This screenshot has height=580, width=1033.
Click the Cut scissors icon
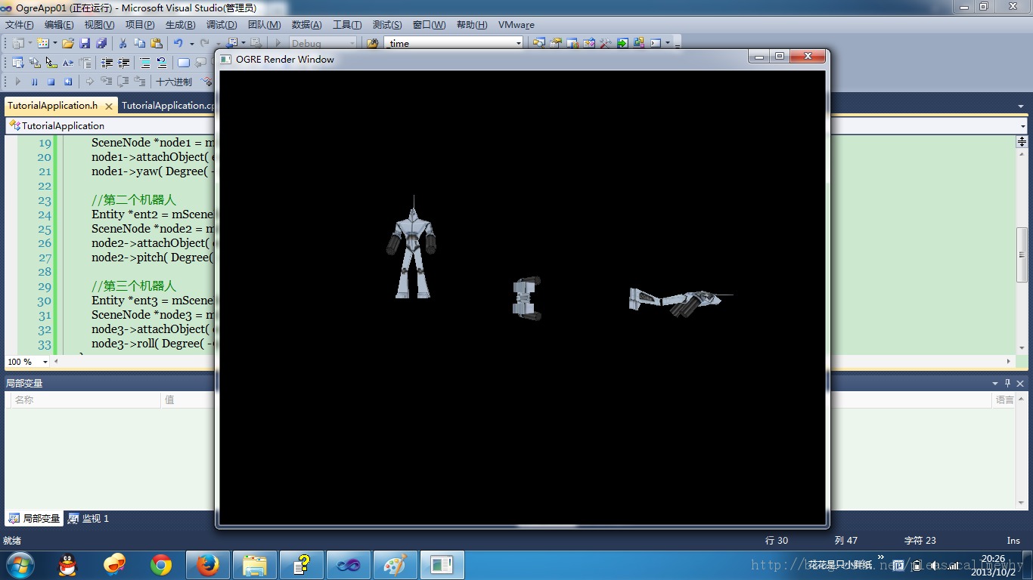pyautogui.click(x=123, y=43)
